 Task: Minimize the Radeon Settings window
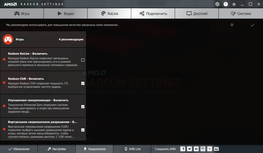click(x=242, y=4)
